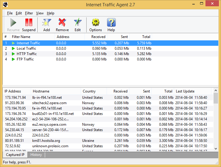
Task: Click the green arrow icon for HTTP Traffic
Action: 13,54
